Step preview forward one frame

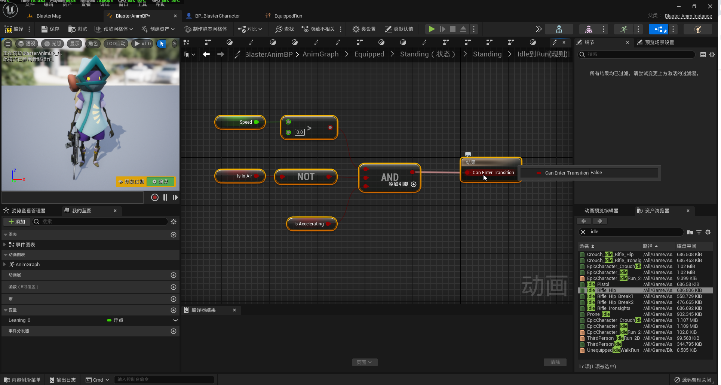pos(175,197)
